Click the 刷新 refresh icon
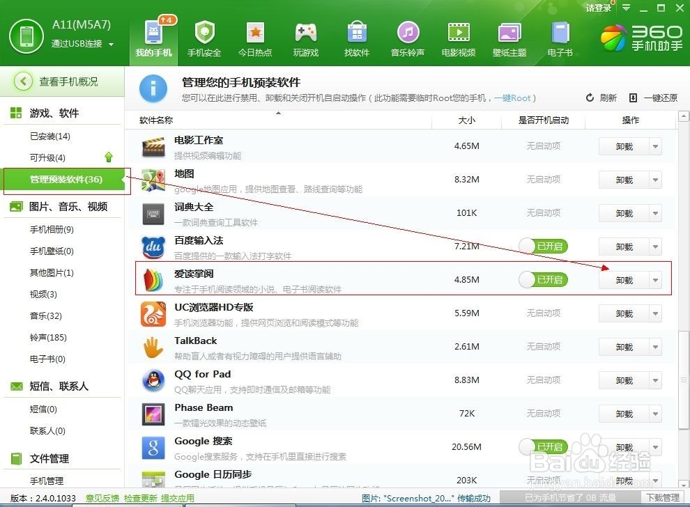Screen dimensions: 690x507 (591, 97)
